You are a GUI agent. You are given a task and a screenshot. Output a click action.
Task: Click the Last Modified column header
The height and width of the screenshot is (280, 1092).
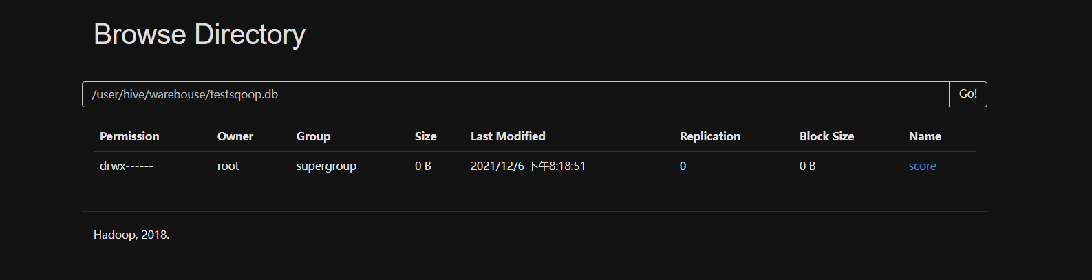[x=508, y=136]
